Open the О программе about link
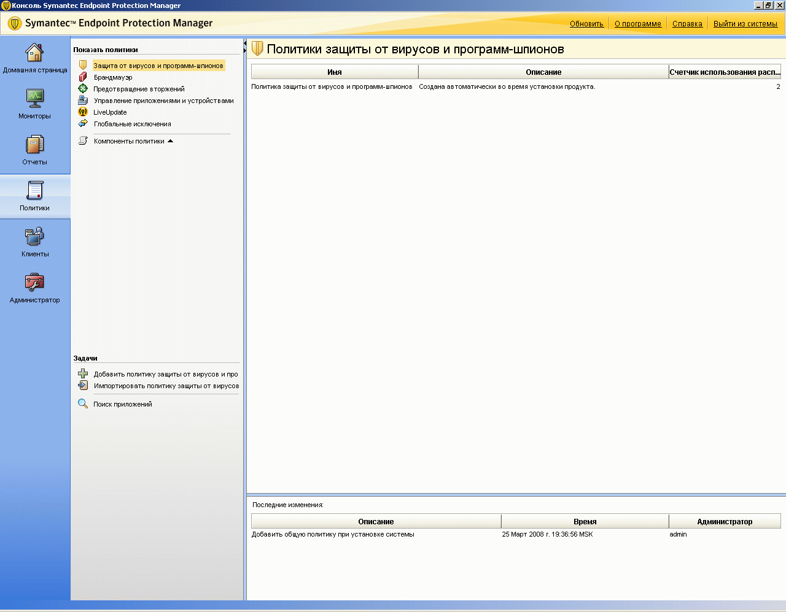 [x=638, y=24]
